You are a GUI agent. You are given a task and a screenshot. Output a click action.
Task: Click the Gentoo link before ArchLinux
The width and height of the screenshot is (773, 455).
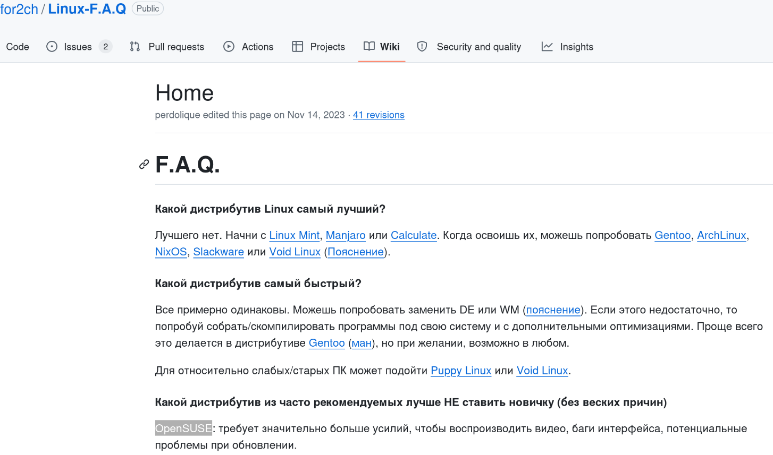point(673,236)
